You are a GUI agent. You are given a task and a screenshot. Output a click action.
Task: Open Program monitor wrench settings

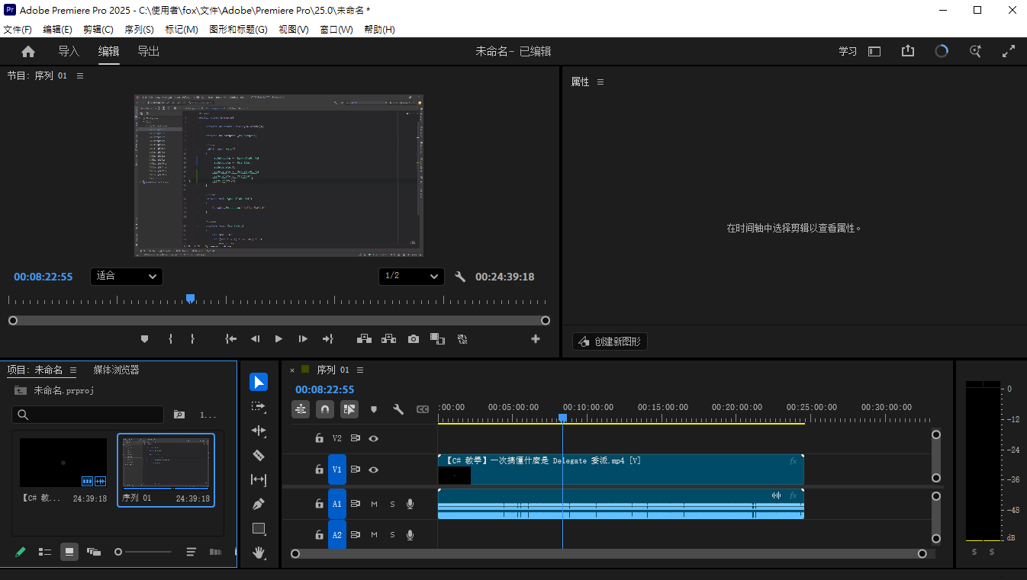click(460, 277)
